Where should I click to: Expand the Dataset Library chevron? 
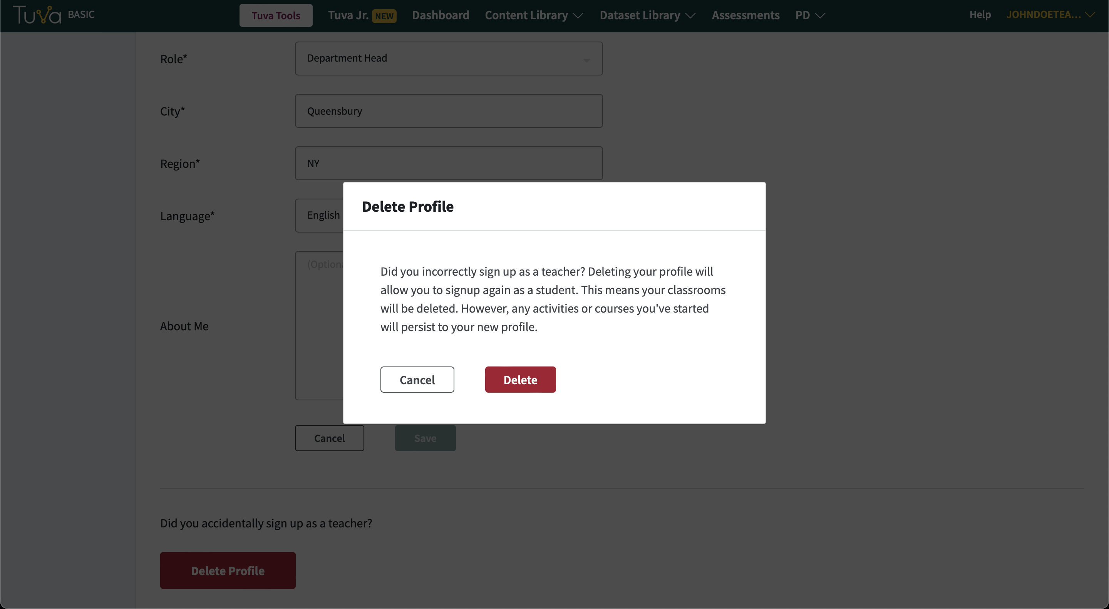[690, 15]
